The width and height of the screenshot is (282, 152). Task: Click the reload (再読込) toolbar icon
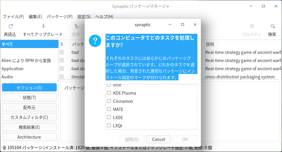tap(11, 26)
